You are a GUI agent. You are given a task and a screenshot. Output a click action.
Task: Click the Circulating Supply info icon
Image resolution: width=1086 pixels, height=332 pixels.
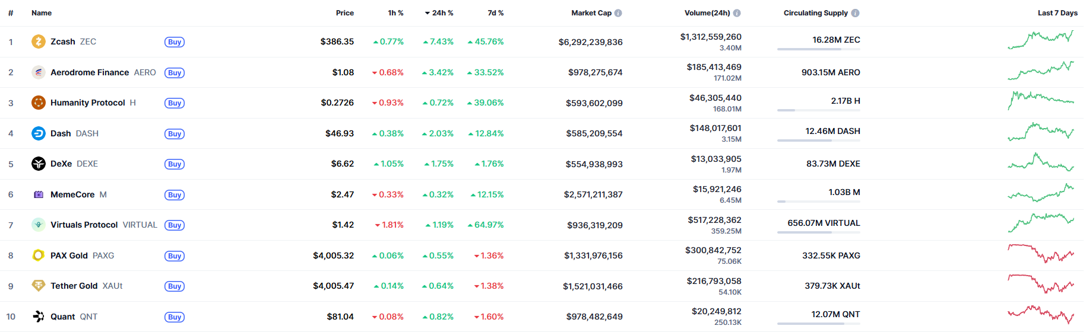tap(855, 13)
